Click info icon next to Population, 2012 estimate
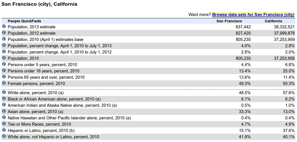 4,33
